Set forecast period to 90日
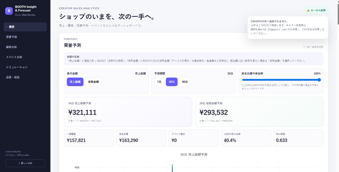This screenshot has width=339, height=172. click(x=185, y=82)
